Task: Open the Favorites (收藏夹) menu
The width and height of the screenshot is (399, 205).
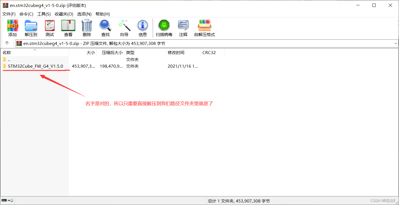Action: coord(64,14)
